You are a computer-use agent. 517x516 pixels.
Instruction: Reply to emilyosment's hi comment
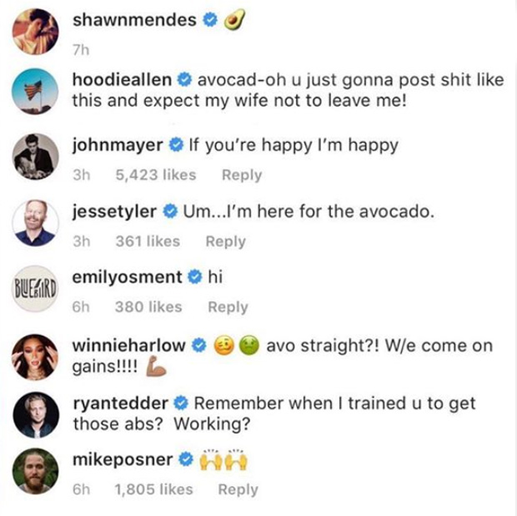(x=228, y=307)
